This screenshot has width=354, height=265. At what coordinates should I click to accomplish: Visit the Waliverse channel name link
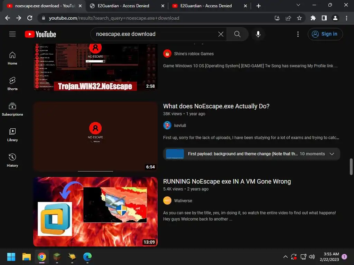pyautogui.click(x=183, y=201)
